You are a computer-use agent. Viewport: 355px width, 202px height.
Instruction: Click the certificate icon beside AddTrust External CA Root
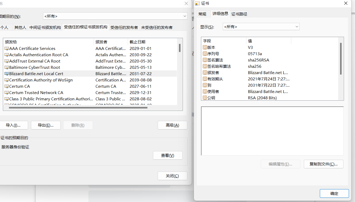(x=7, y=61)
